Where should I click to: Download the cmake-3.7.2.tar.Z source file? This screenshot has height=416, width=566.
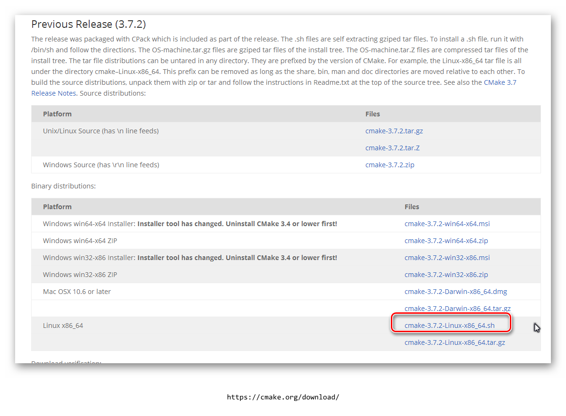(392, 148)
